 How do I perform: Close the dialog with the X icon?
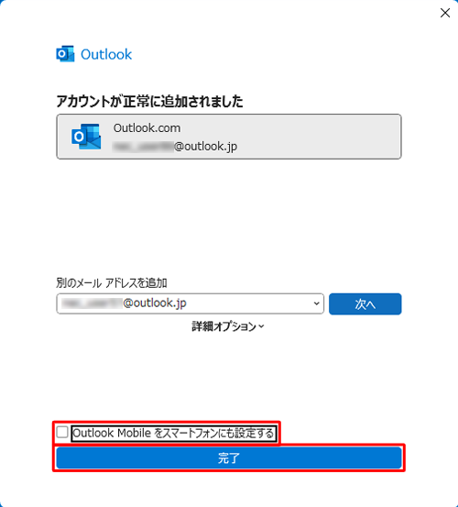click(x=445, y=13)
